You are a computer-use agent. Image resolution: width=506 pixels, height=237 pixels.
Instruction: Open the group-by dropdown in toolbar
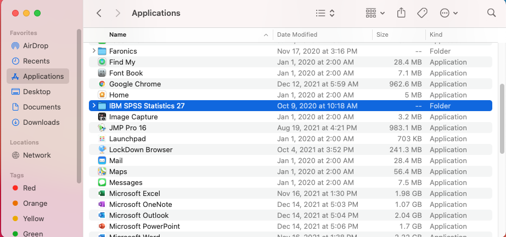(375, 13)
